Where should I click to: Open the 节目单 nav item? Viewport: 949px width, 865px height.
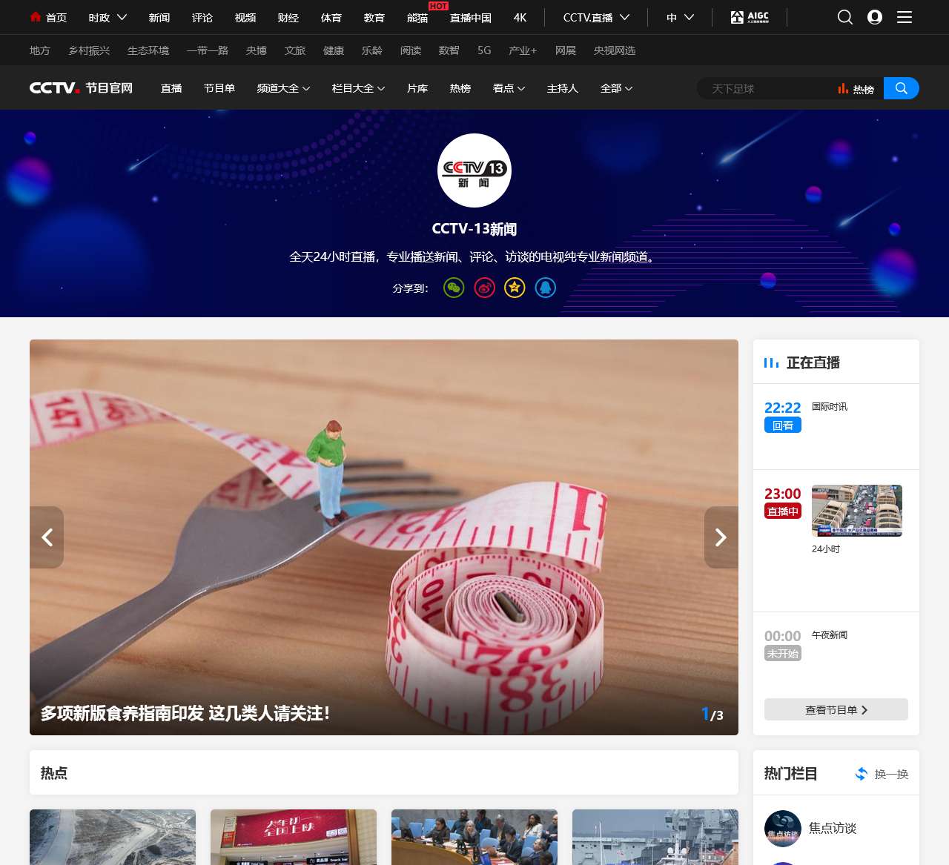click(x=219, y=88)
